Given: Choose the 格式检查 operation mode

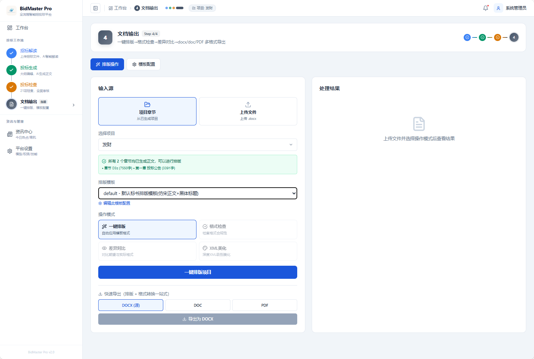Looking at the screenshot, I should click(248, 230).
